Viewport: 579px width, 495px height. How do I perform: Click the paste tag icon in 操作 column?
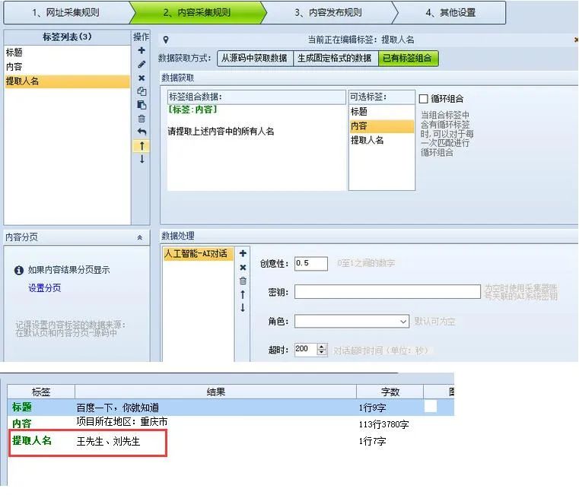(142, 105)
